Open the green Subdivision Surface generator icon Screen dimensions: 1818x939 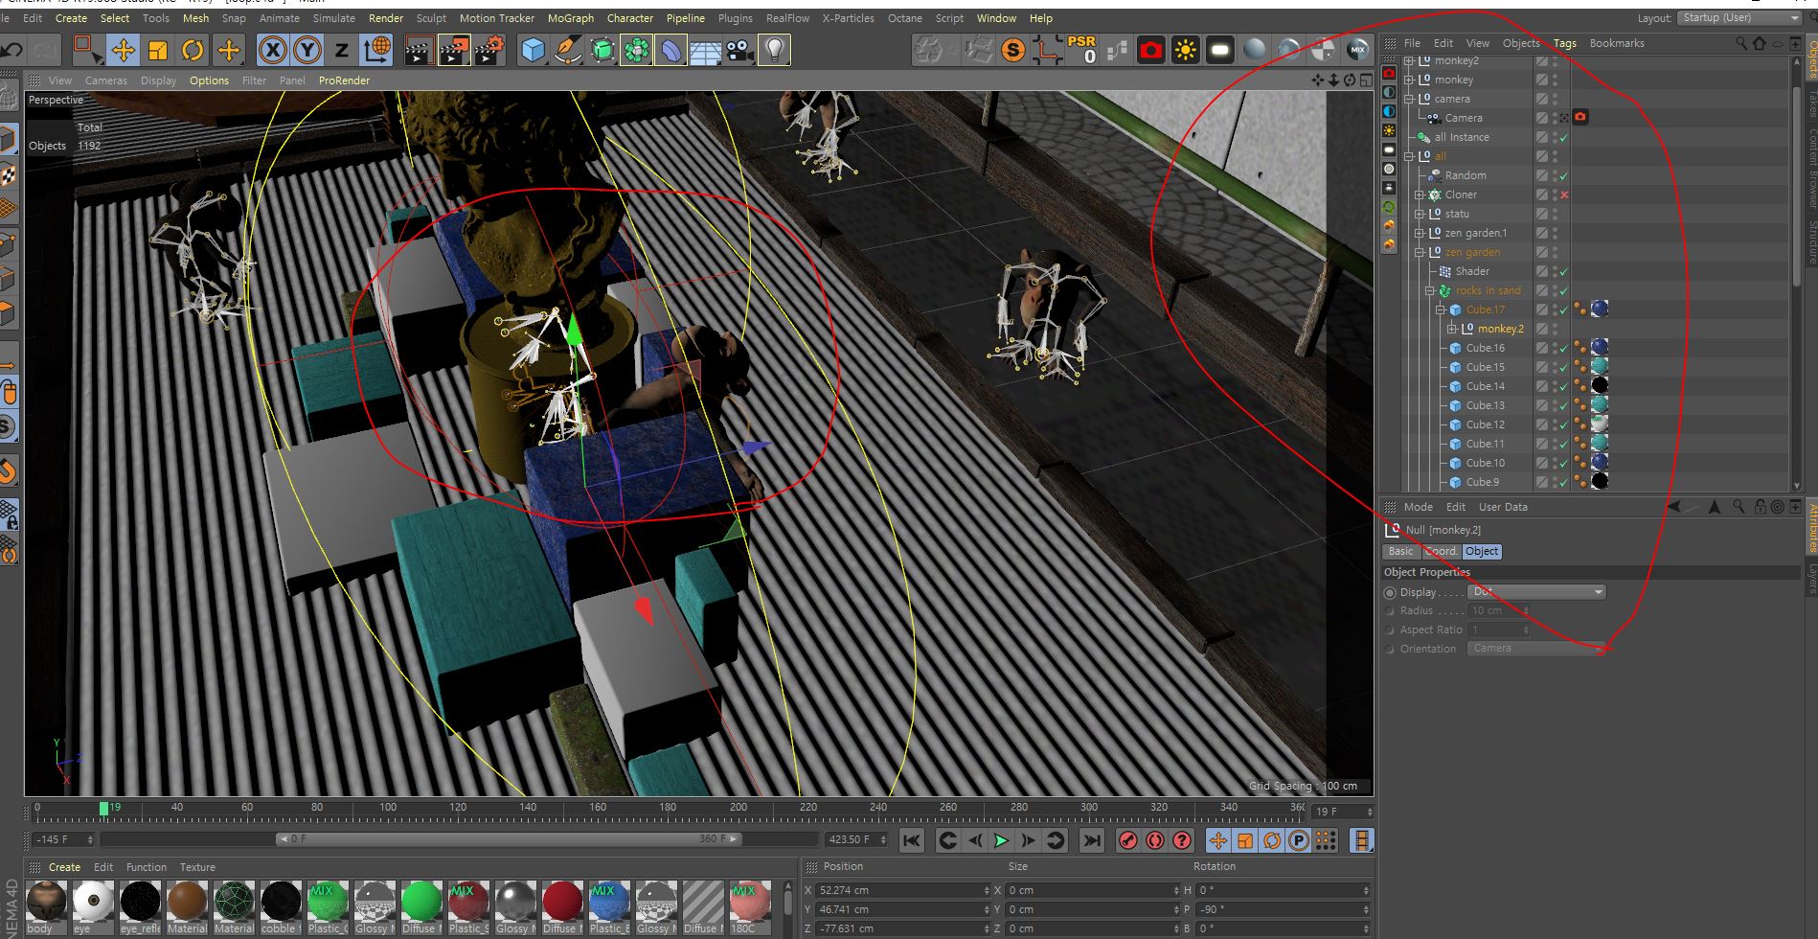click(x=602, y=50)
